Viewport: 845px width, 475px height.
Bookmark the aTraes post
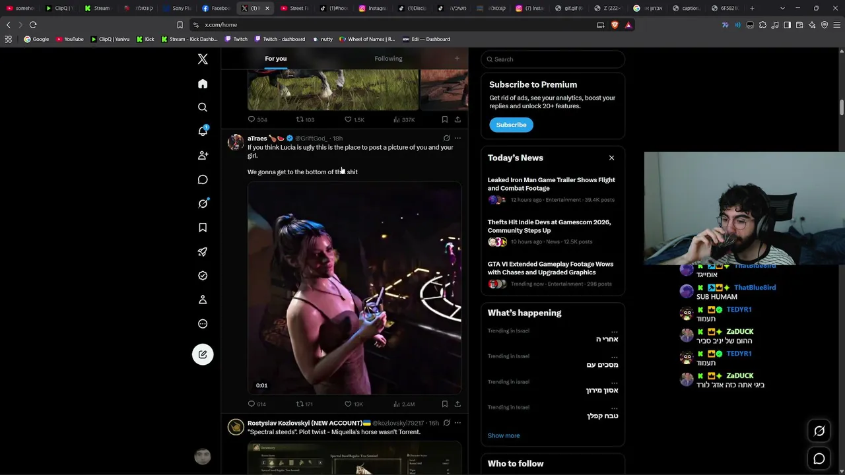click(445, 404)
